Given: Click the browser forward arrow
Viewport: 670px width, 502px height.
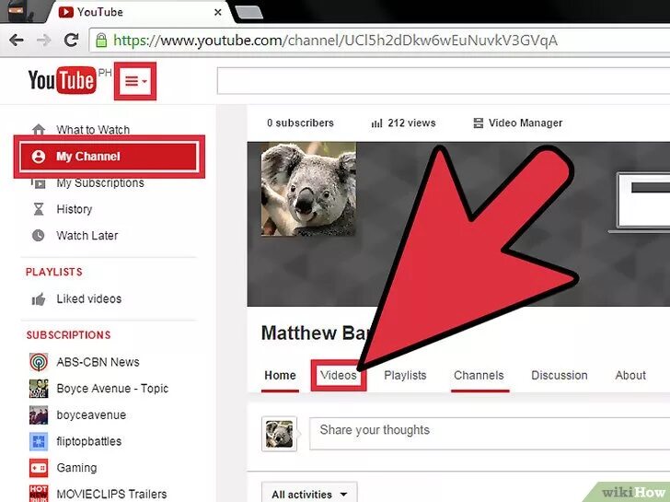Looking at the screenshot, I should 43,41.
